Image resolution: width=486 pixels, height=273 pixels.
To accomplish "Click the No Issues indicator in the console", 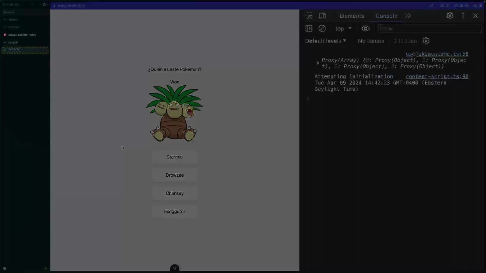I will coord(371,41).
